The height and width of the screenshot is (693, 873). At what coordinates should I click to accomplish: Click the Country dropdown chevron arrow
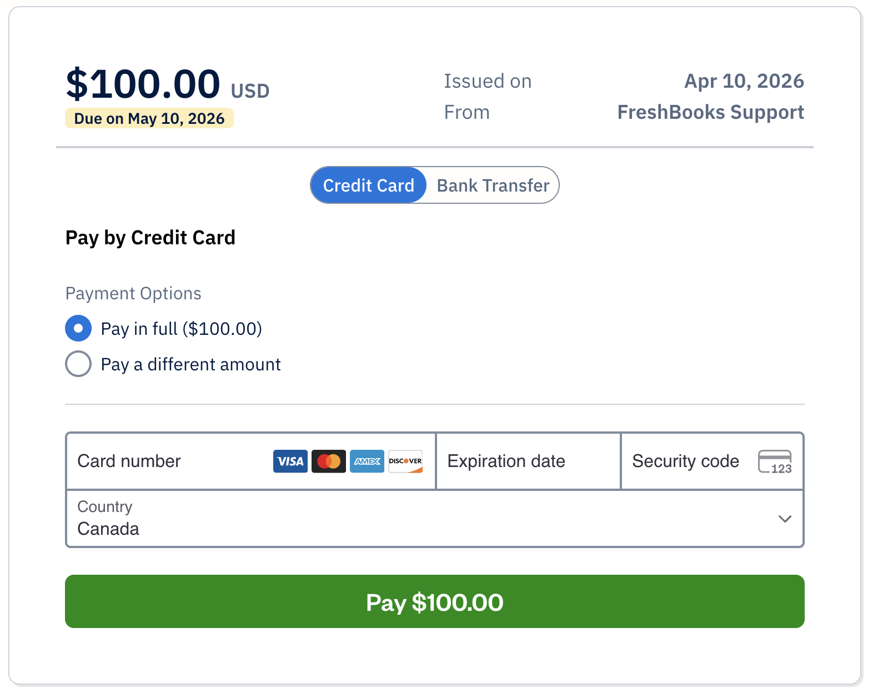[785, 519]
